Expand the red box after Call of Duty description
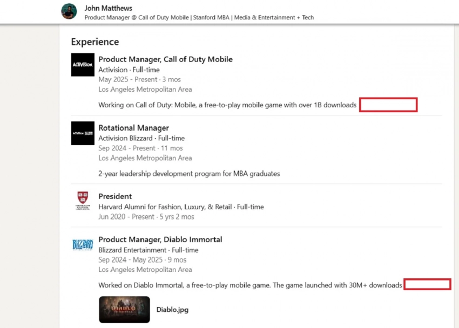This screenshot has height=328, width=459. 388,105
